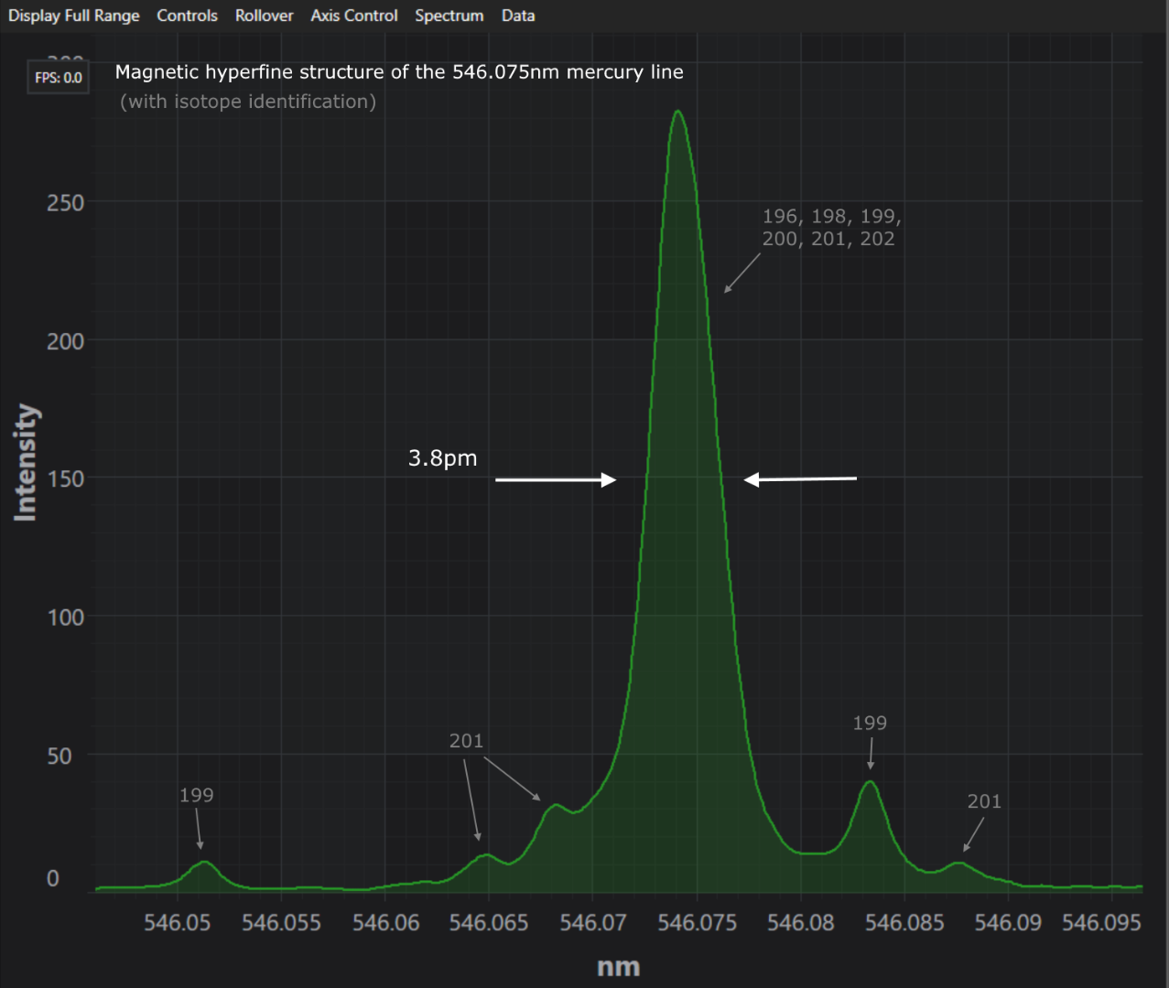Click the 150 tick on the intensity axis
Screen dimensions: 1169x988
coord(65,478)
